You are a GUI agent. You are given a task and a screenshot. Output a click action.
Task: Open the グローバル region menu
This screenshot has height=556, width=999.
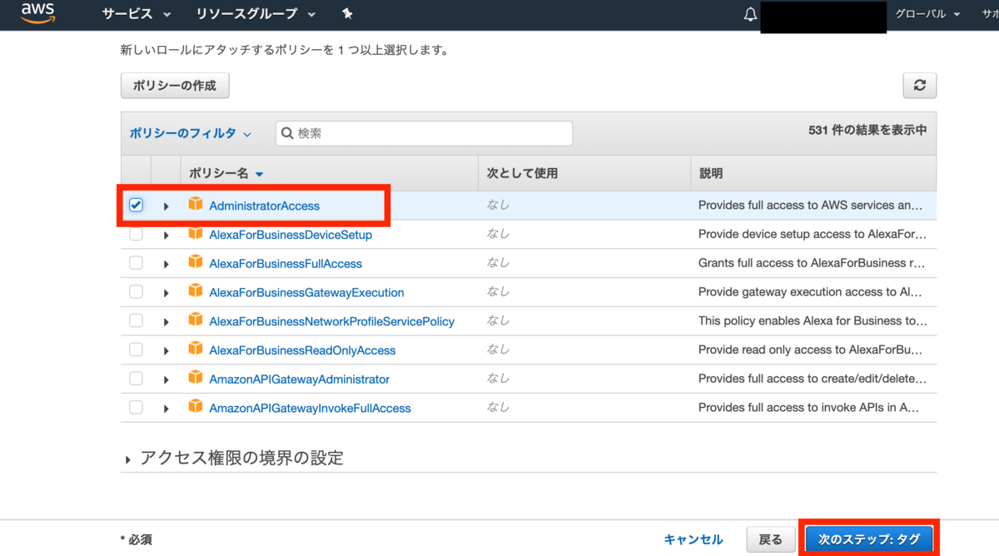927,14
